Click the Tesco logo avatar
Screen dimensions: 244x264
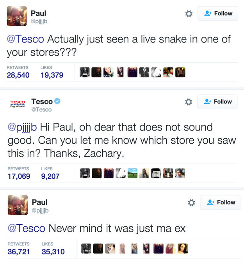coord(18,104)
